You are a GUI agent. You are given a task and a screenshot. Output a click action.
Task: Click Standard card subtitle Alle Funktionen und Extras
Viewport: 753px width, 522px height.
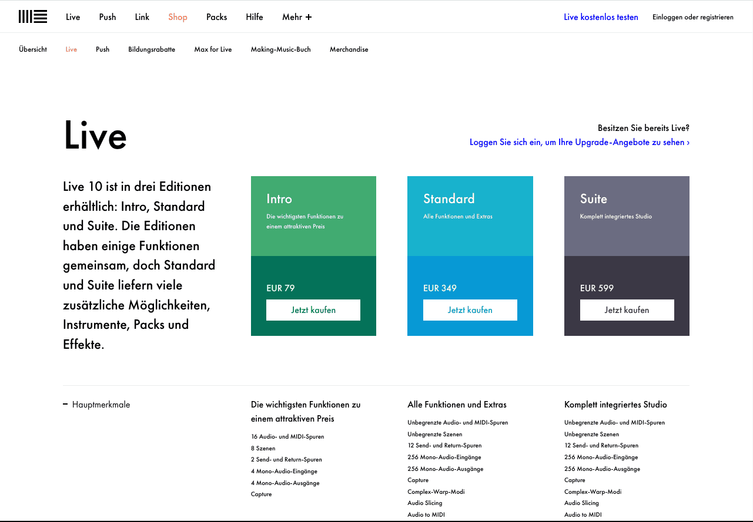(x=458, y=216)
